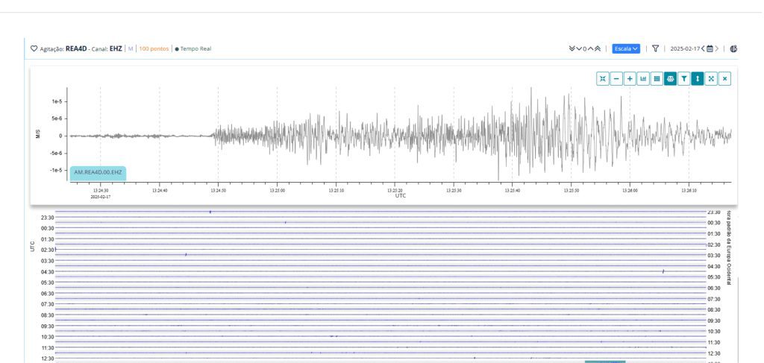764x363 pixels.
Task: Toggle the solid funnel filter button
Action: click(x=684, y=79)
